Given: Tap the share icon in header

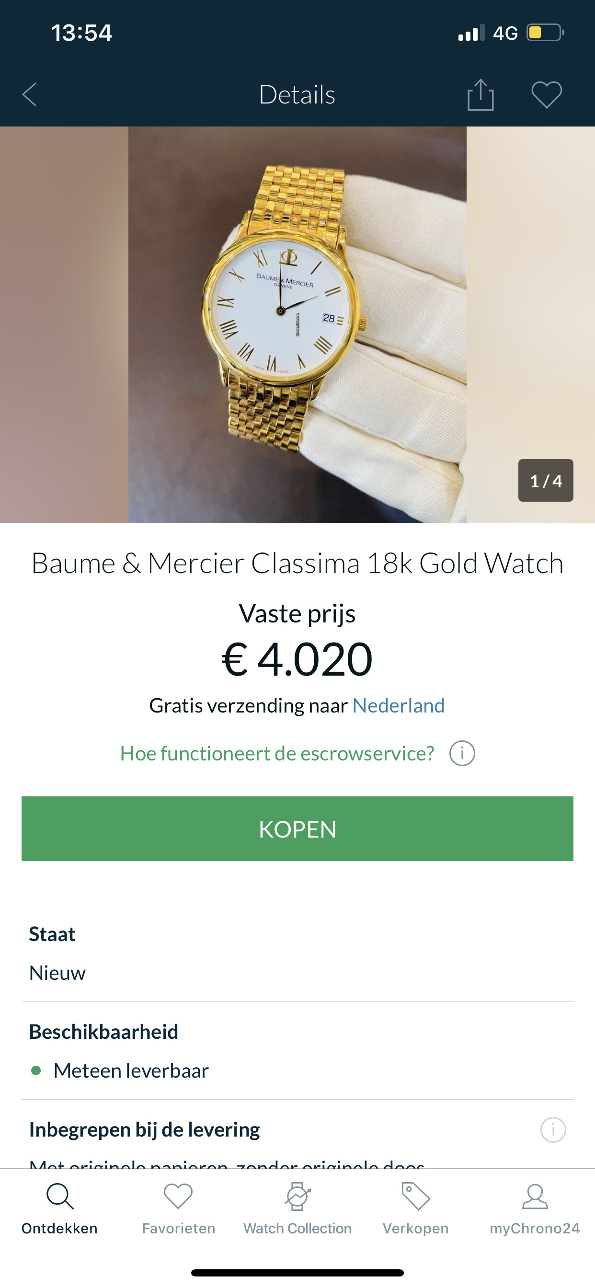Looking at the screenshot, I should tap(481, 94).
